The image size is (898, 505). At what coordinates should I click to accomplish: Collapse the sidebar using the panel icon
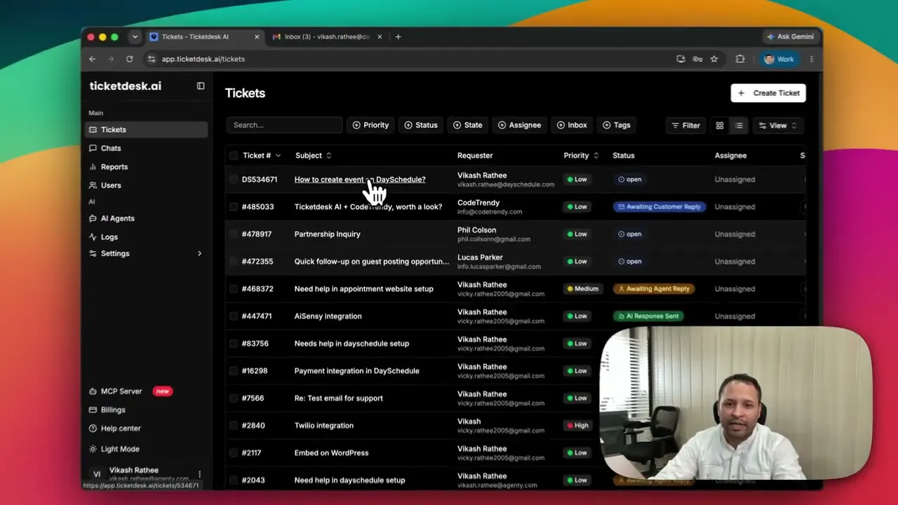[x=201, y=86]
